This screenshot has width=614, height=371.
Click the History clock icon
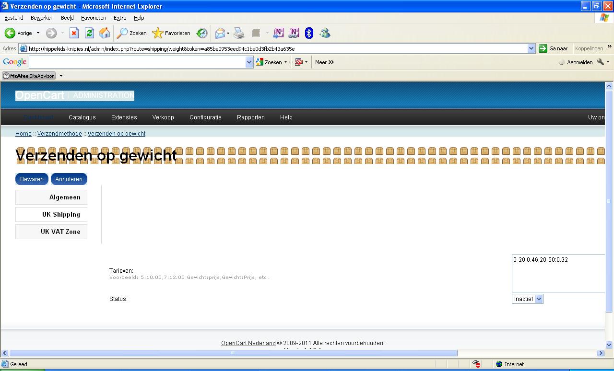pyautogui.click(x=202, y=33)
